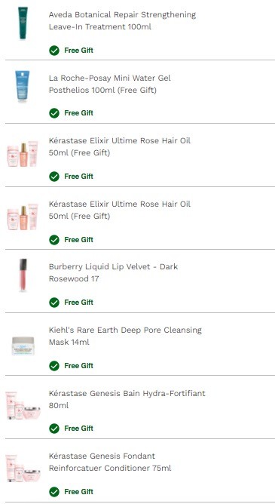Select the Kiehl's cleansing mask jar image
This screenshot has height=504, width=275.
point(23,346)
